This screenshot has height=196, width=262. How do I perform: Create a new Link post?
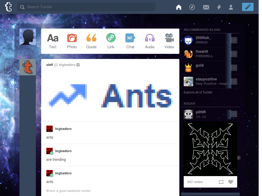pos(111,41)
